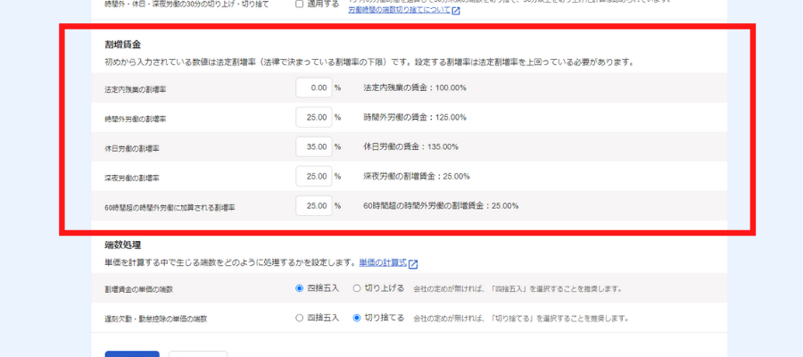Image resolution: width=803 pixels, height=357 pixels.
Task: Select the 深夜労働の割増率 input box
Action: coord(314,177)
